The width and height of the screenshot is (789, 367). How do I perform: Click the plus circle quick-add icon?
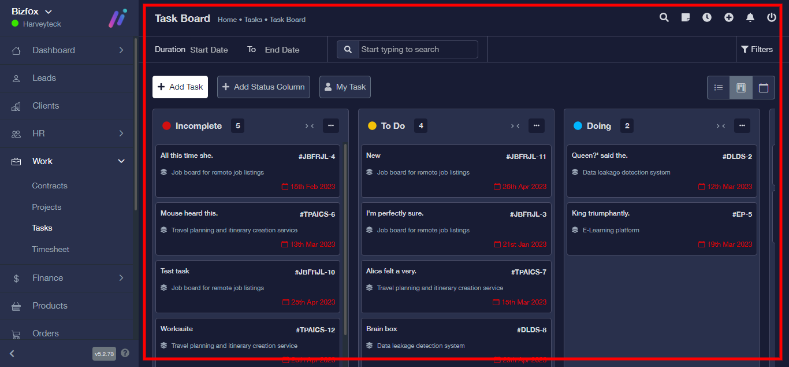[x=729, y=18]
